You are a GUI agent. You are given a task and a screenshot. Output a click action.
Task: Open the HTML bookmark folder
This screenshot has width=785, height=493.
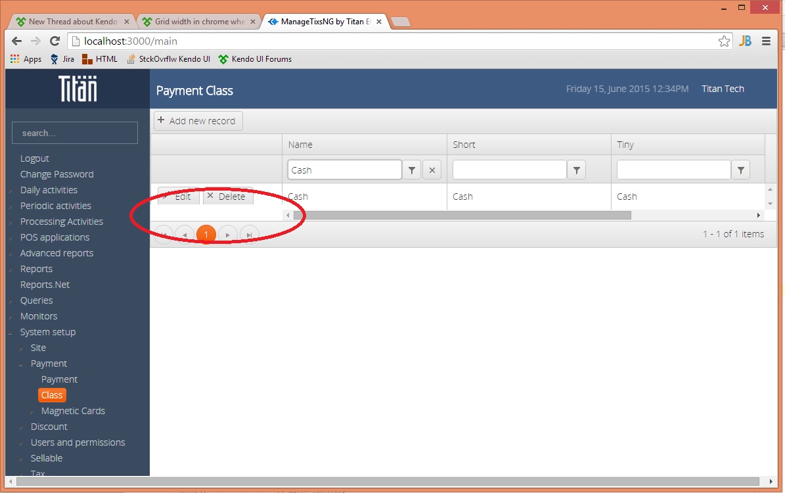[100, 59]
